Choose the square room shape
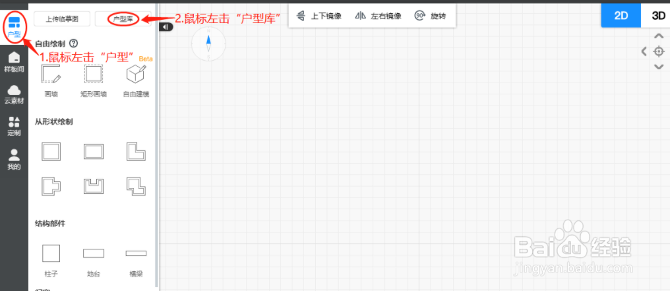This screenshot has height=291, width=670. click(51, 152)
